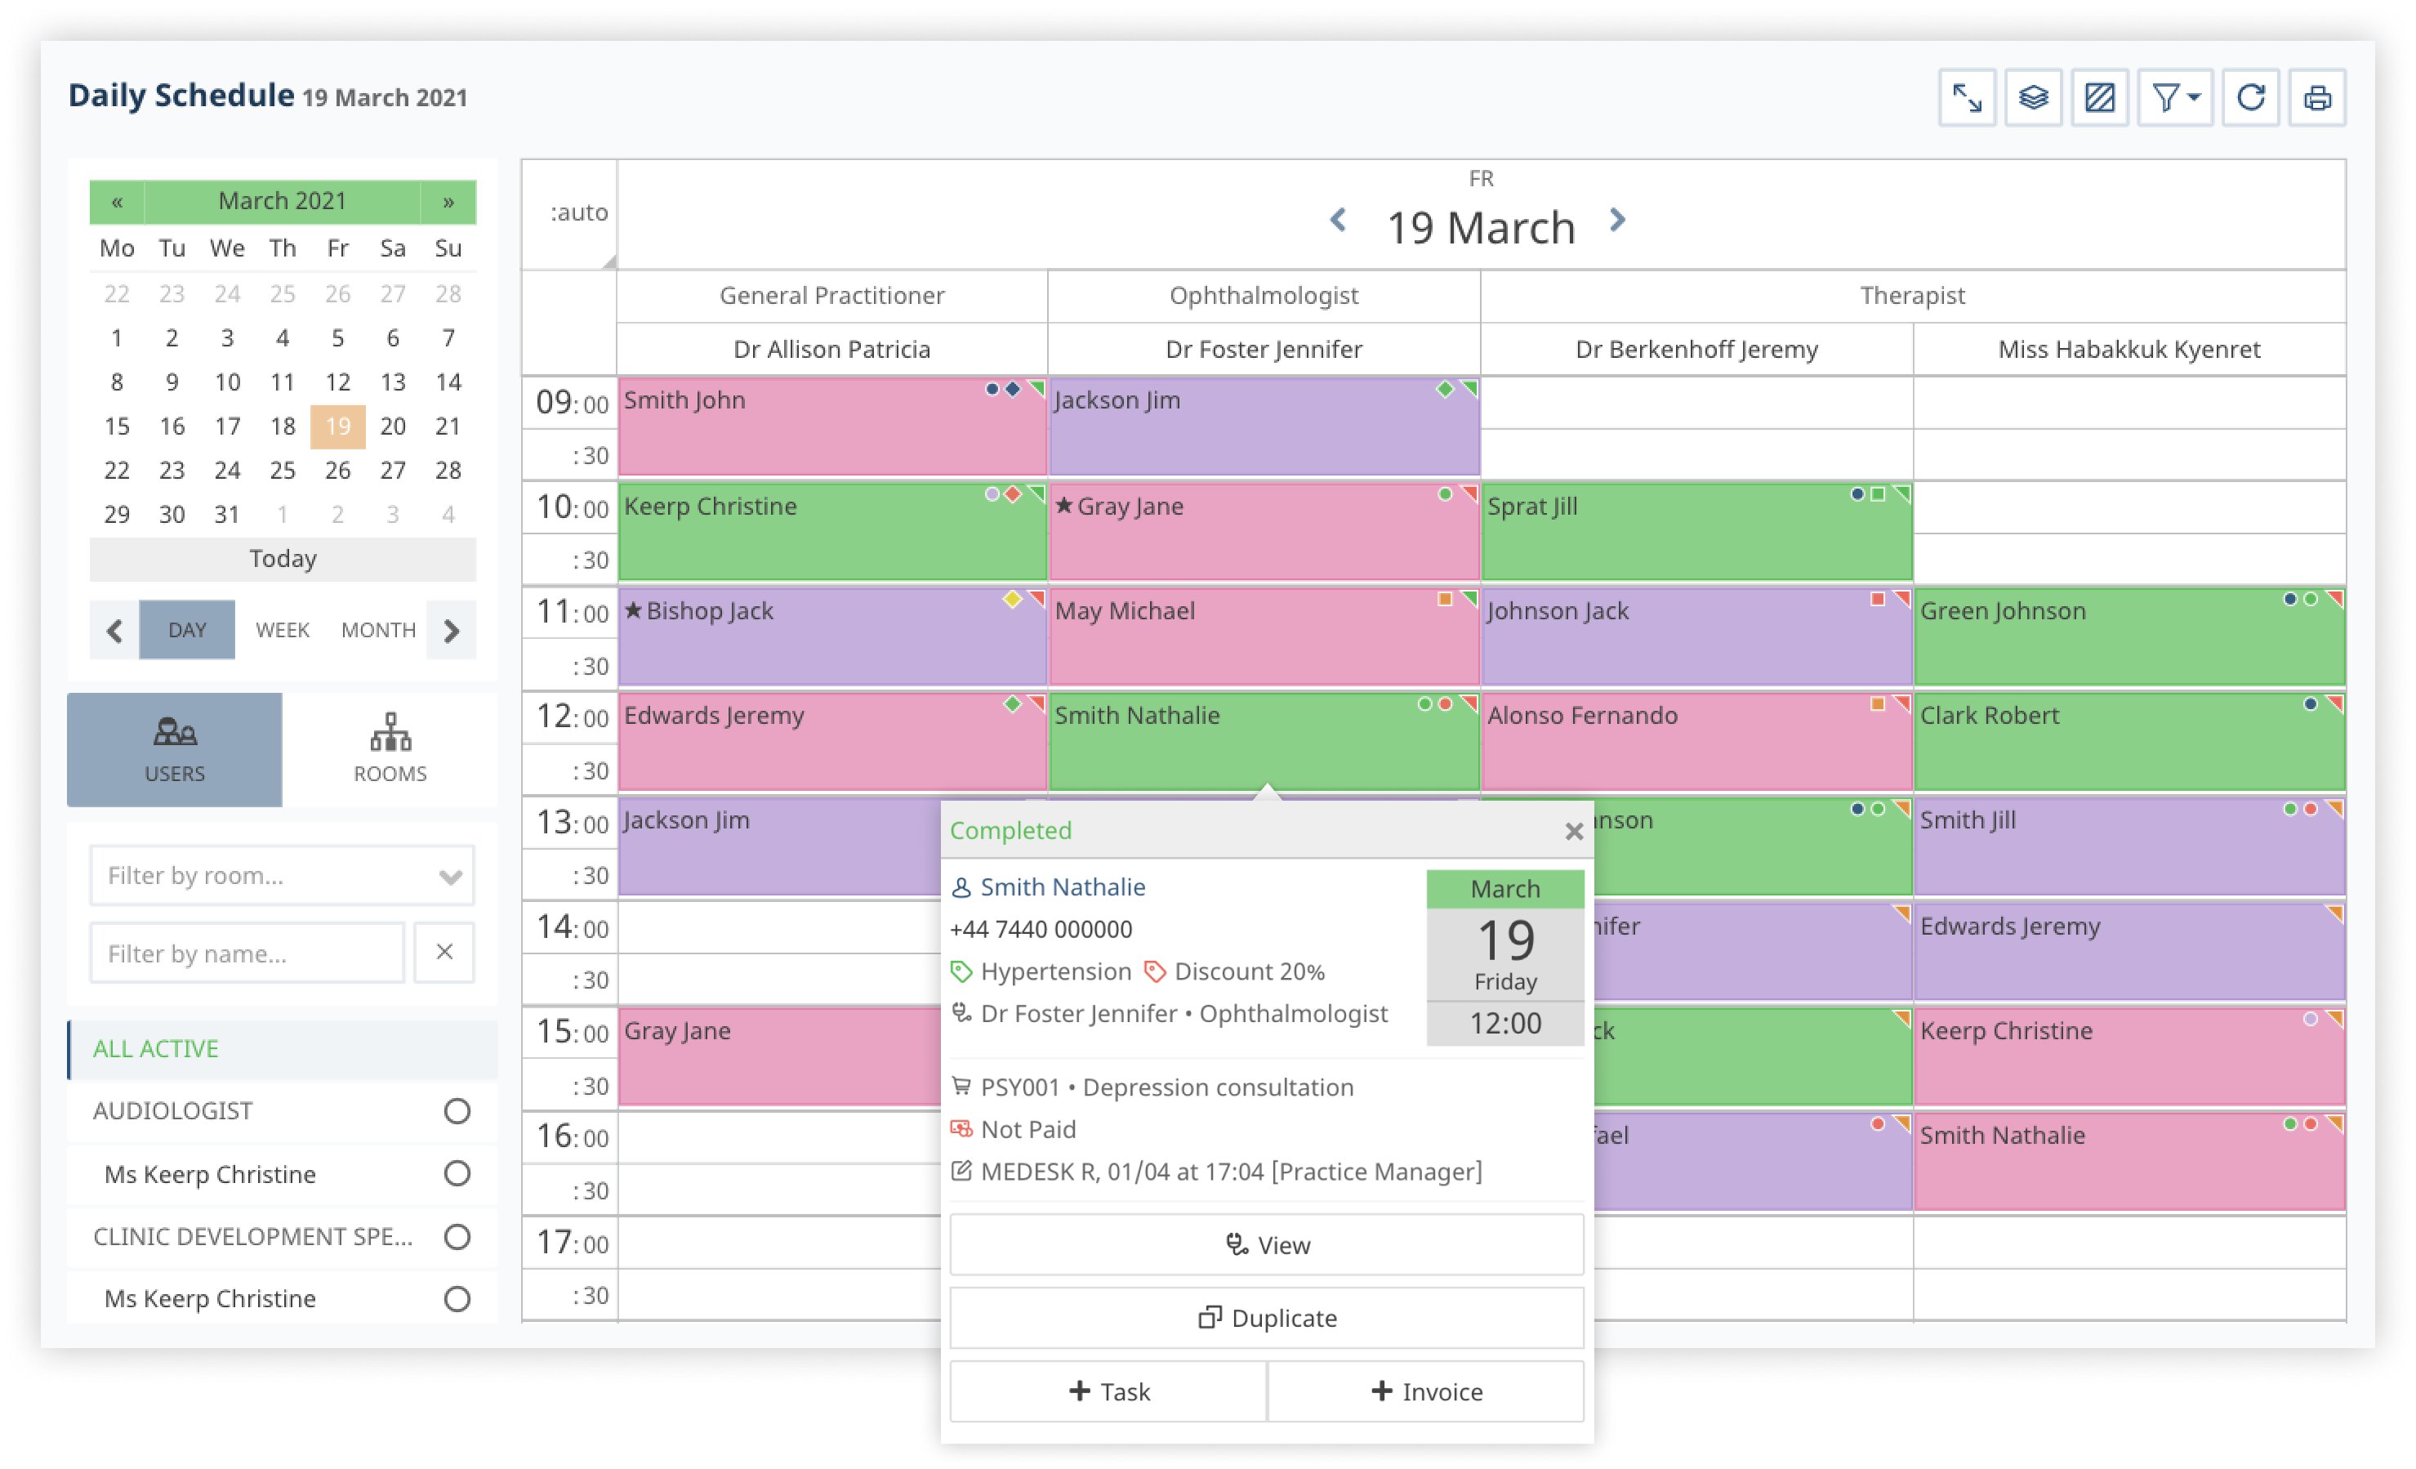
Task: Click the fullscreen expand icon
Action: tap(1967, 97)
